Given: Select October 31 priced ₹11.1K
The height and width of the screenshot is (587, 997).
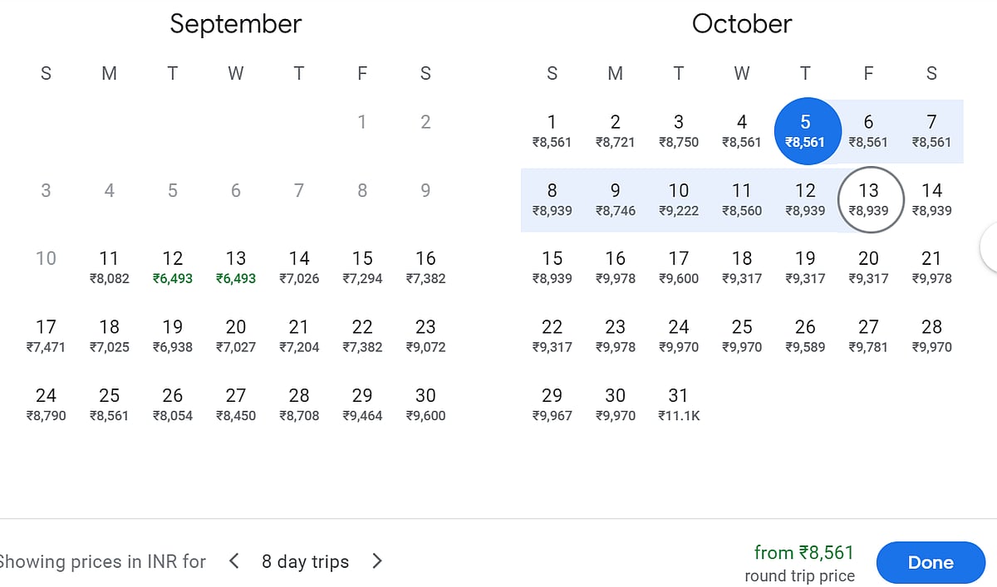Looking at the screenshot, I should 679,404.
